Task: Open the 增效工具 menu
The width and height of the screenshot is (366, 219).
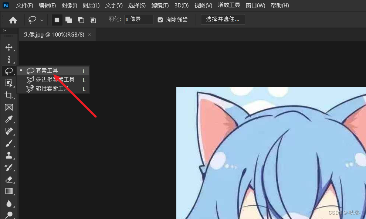Action: click(x=229, y=5)
